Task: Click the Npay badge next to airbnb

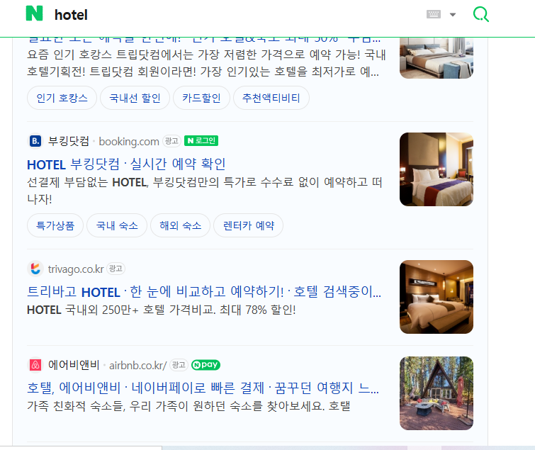Action: [x=205, y=365]
